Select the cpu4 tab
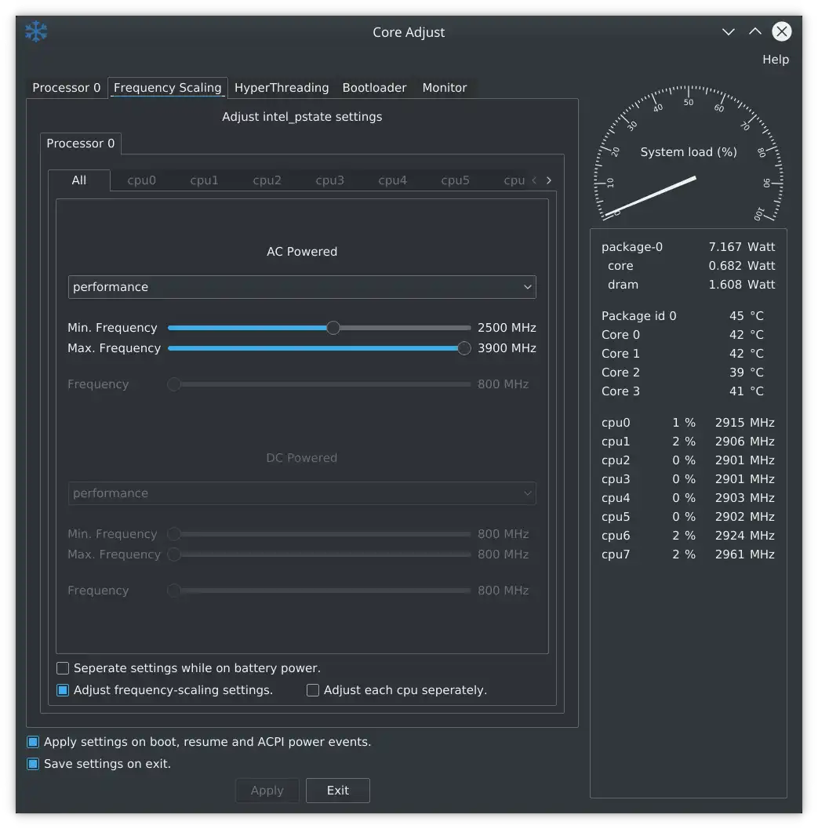Screen dimensions: 818x829 [393, 180]
